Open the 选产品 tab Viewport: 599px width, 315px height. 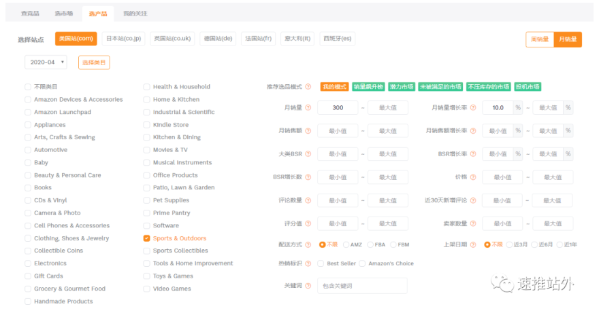click(x=98, y=14)
